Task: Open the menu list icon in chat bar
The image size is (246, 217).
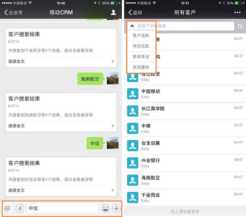Action: coord(7,209)
